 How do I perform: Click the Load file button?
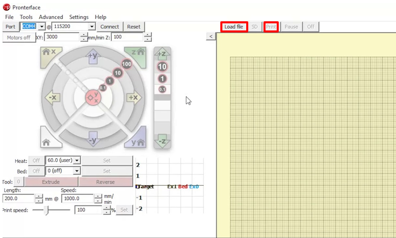[x=234, y=26]
